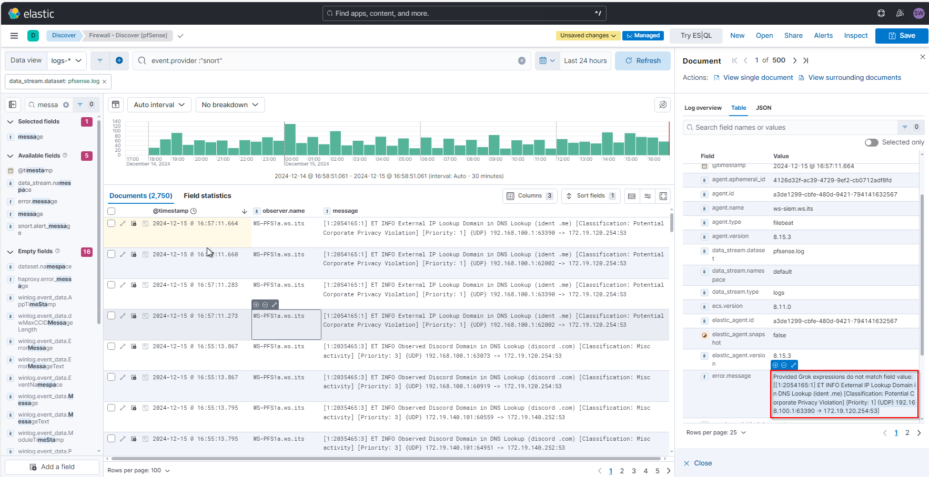Select the row at 16:57:11.273
The image size is (929, 477).
point(111,316)
